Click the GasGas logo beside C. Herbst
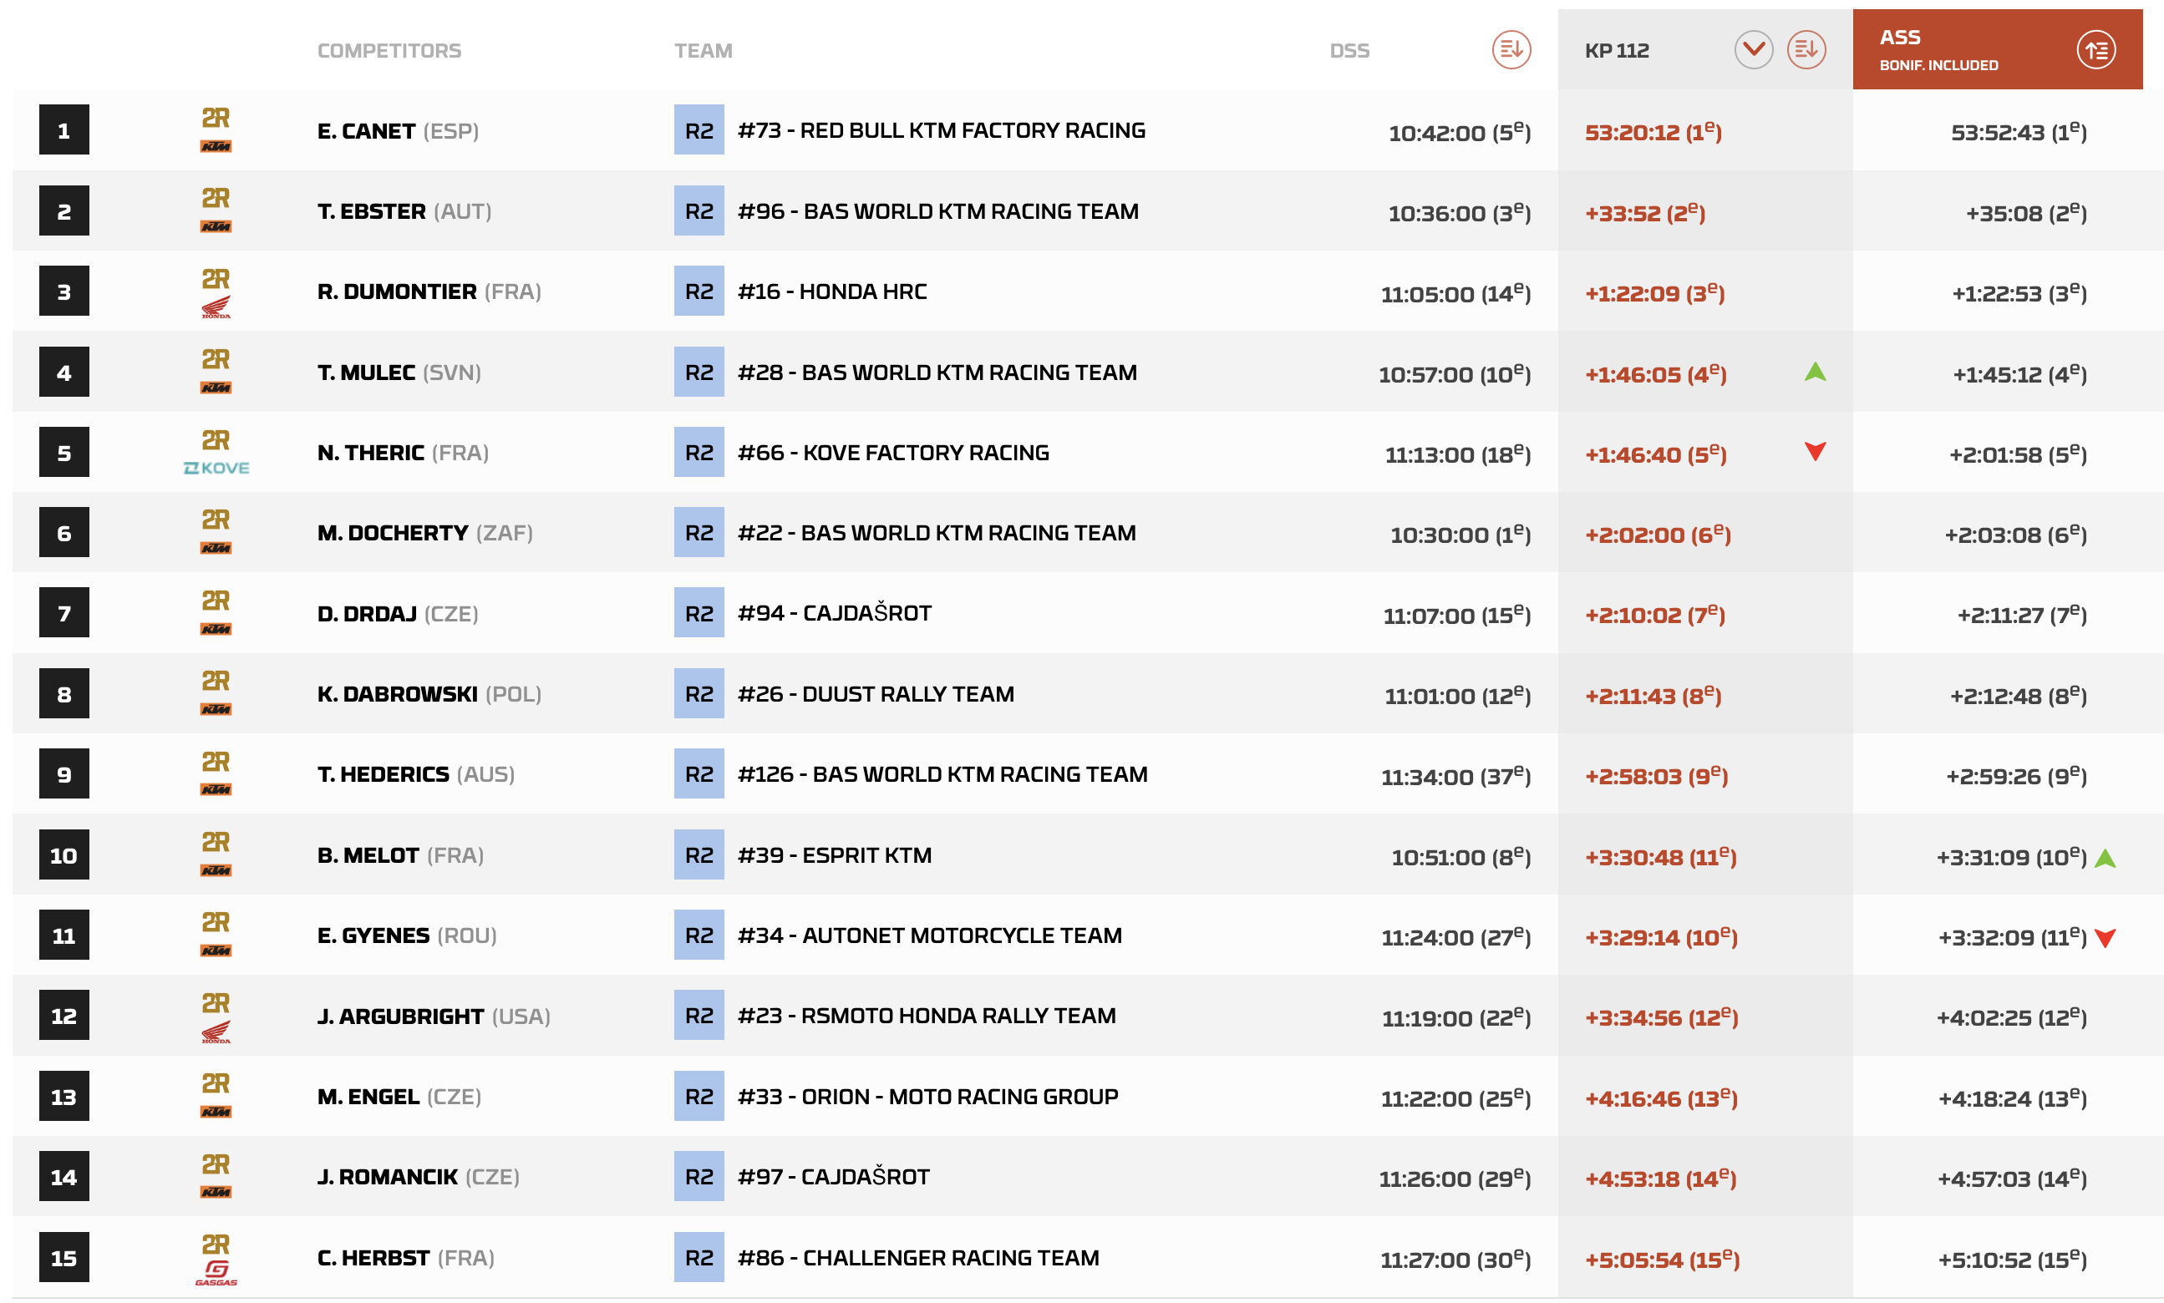The width and height of the screenshot is (2164, 1303). tap(216, 1273)
